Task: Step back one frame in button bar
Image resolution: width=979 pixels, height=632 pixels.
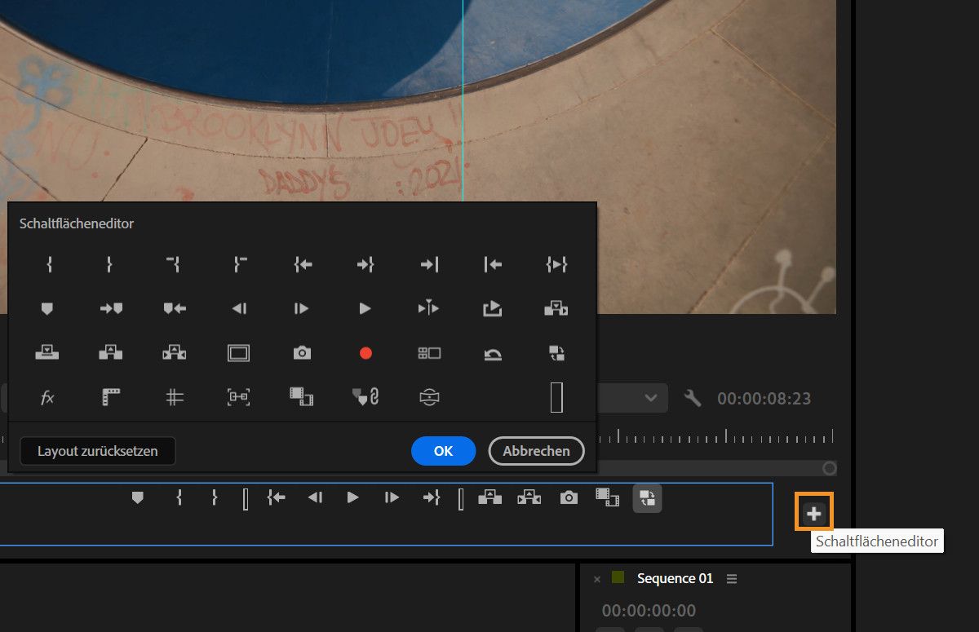Action: point(316,497)
